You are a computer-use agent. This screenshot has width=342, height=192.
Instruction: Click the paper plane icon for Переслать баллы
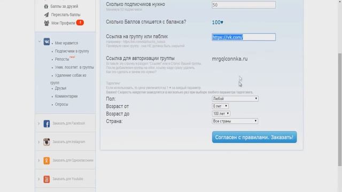point(46,14)
